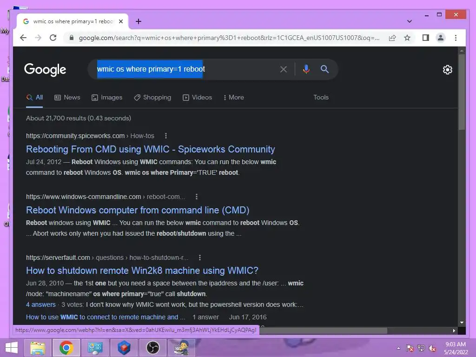Image resolution: width=476 pixels, height=357 pixels.
Task: Open File Explorer from the taskbar
Action: tap(38, 348)
